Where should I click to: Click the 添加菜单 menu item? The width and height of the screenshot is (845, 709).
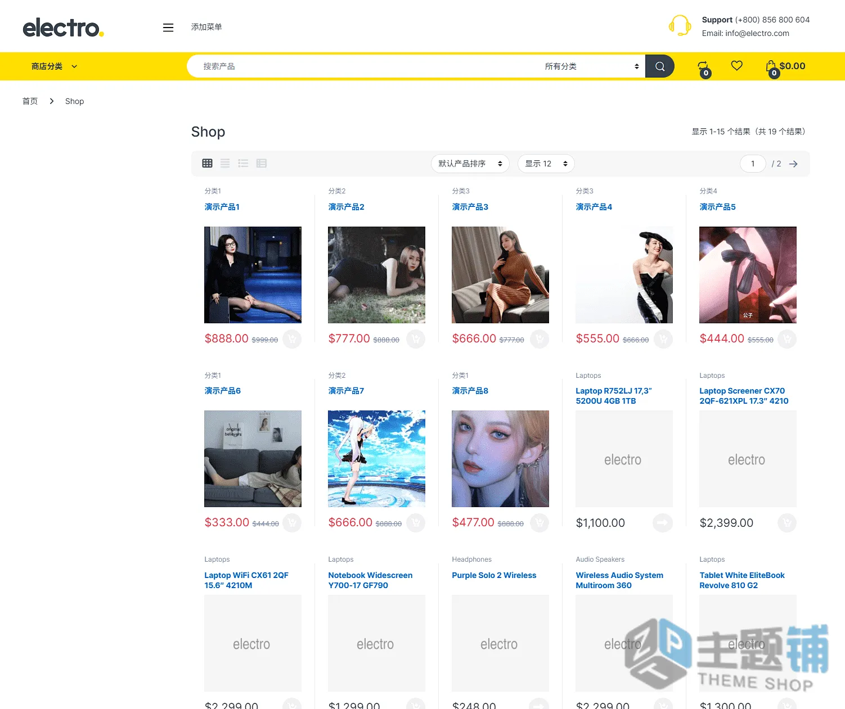point(206,27)
